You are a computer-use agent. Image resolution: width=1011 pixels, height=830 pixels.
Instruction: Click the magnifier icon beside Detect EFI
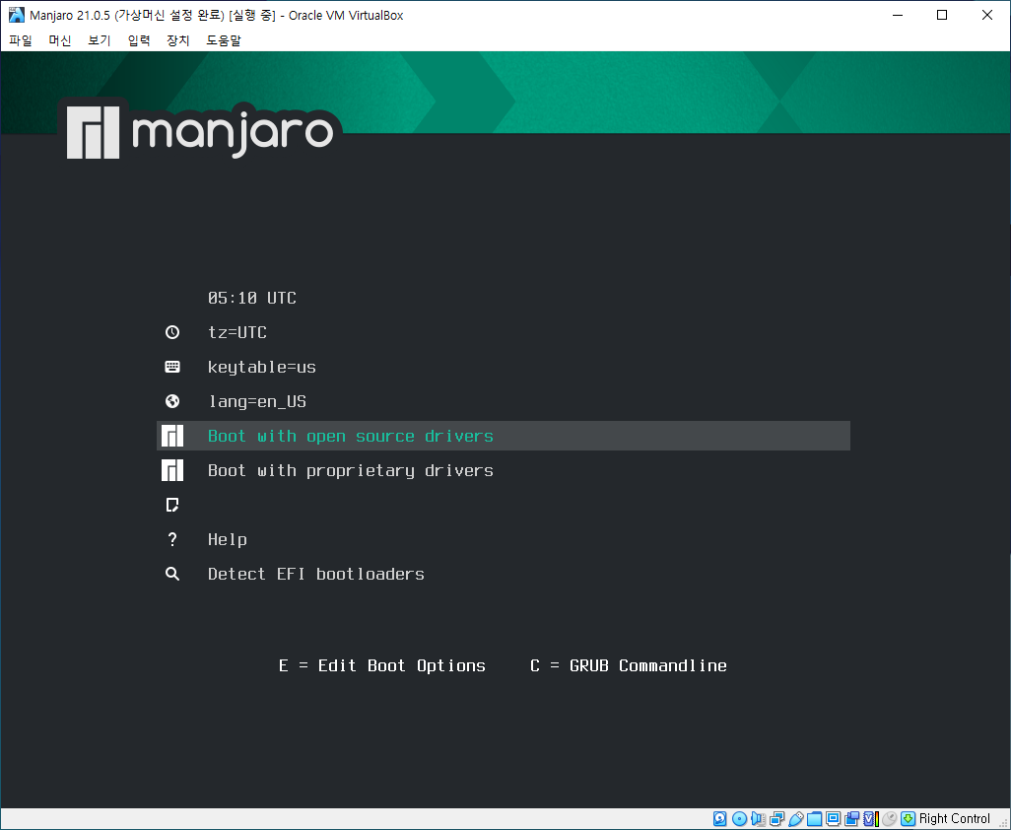click(172, 574)
